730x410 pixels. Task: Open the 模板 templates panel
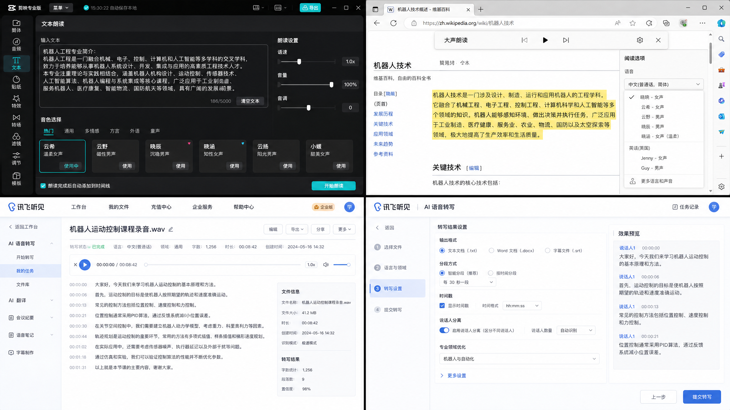point(16,179)
